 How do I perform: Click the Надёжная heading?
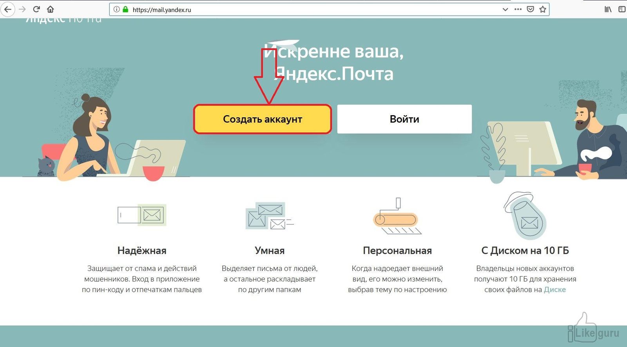[142, 251]
